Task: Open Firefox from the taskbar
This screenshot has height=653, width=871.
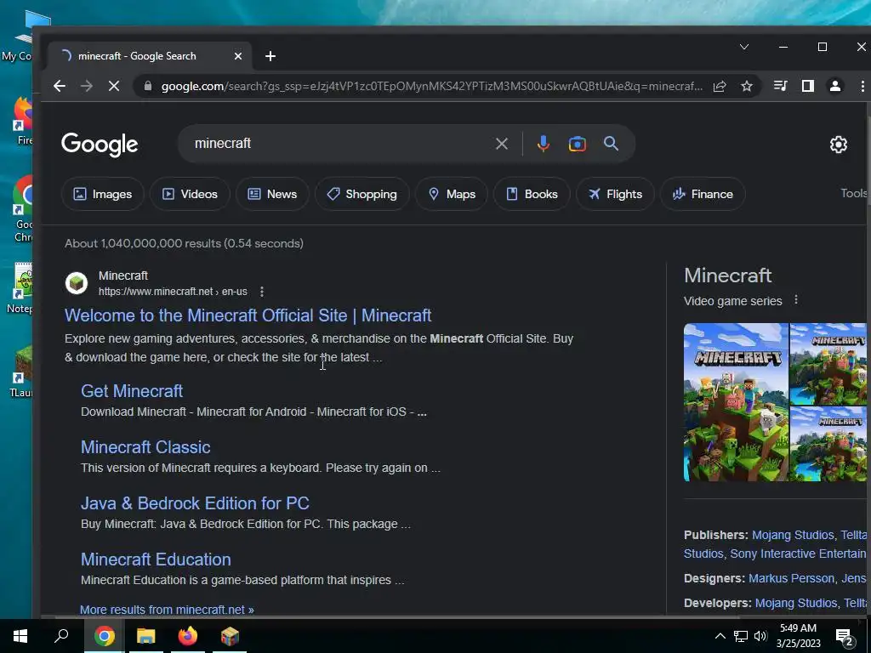Action: [188, 636]
